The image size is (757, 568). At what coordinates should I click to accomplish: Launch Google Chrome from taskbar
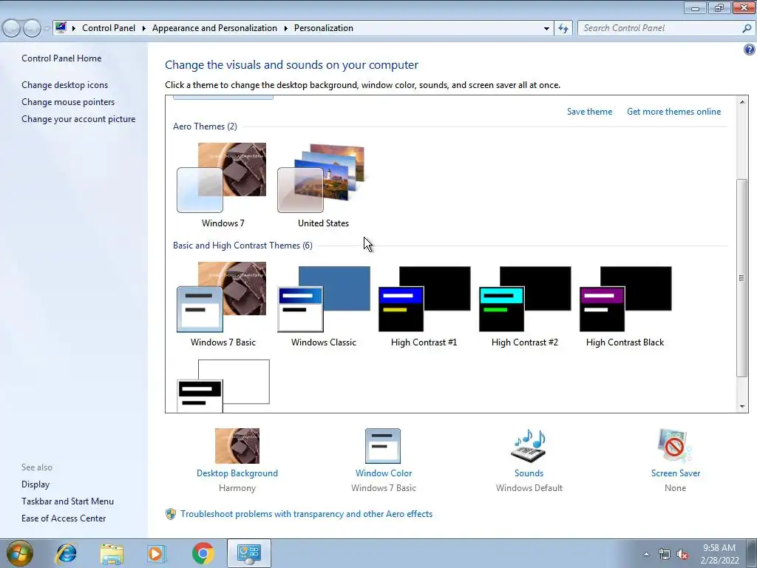203,553
